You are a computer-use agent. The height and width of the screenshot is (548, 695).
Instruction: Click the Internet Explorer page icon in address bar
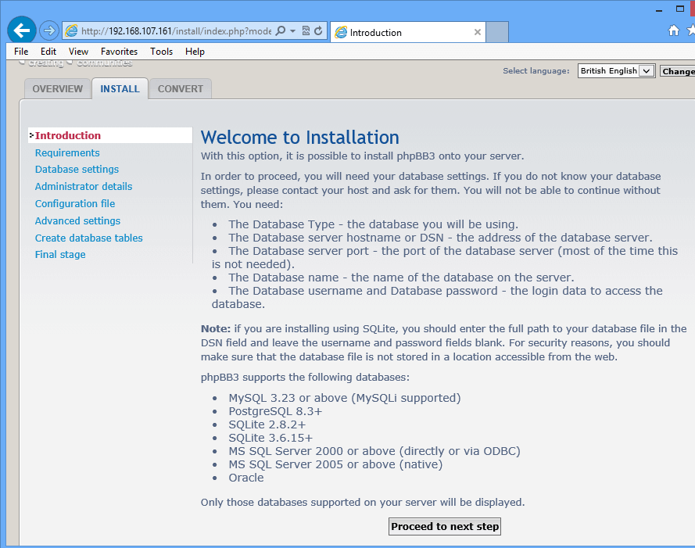pos(71,31)
